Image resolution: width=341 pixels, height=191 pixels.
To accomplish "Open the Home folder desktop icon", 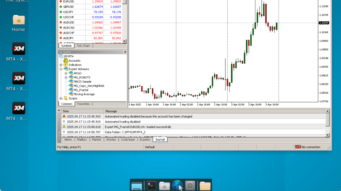I will click(x=19, y=21).
